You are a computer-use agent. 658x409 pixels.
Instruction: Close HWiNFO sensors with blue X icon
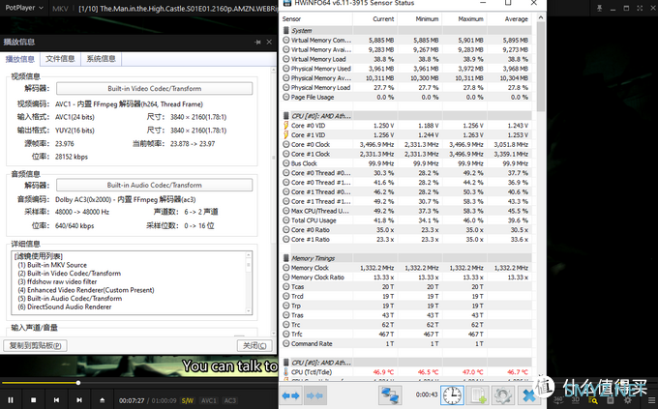528,395
